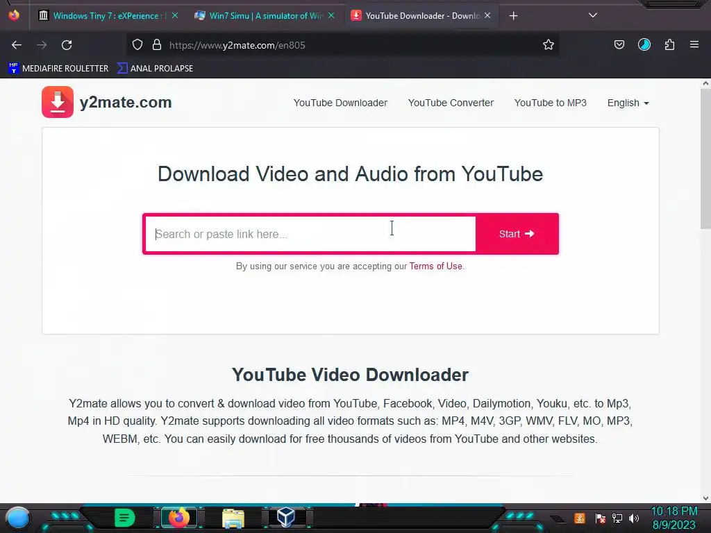Open the Start orb on taskbar
The width and height of the screenshot is (711, 533).
17,518
